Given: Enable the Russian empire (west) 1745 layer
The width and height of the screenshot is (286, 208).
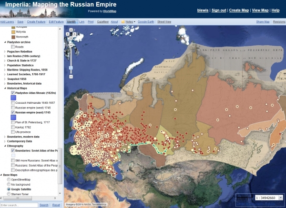Looking at the screenshot, I should (x=13, y=108).
